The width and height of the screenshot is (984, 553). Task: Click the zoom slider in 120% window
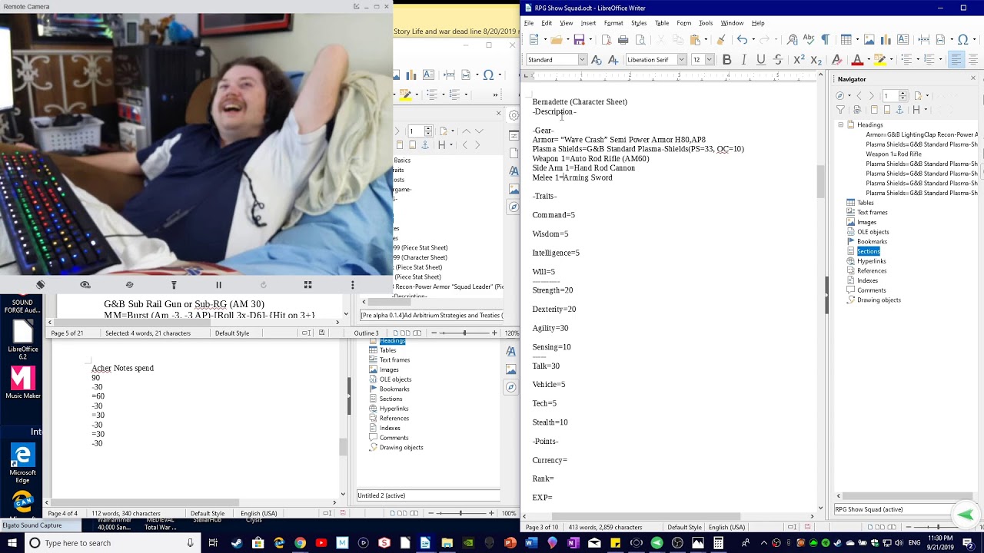pyautogui.click(x=464, y=333)
